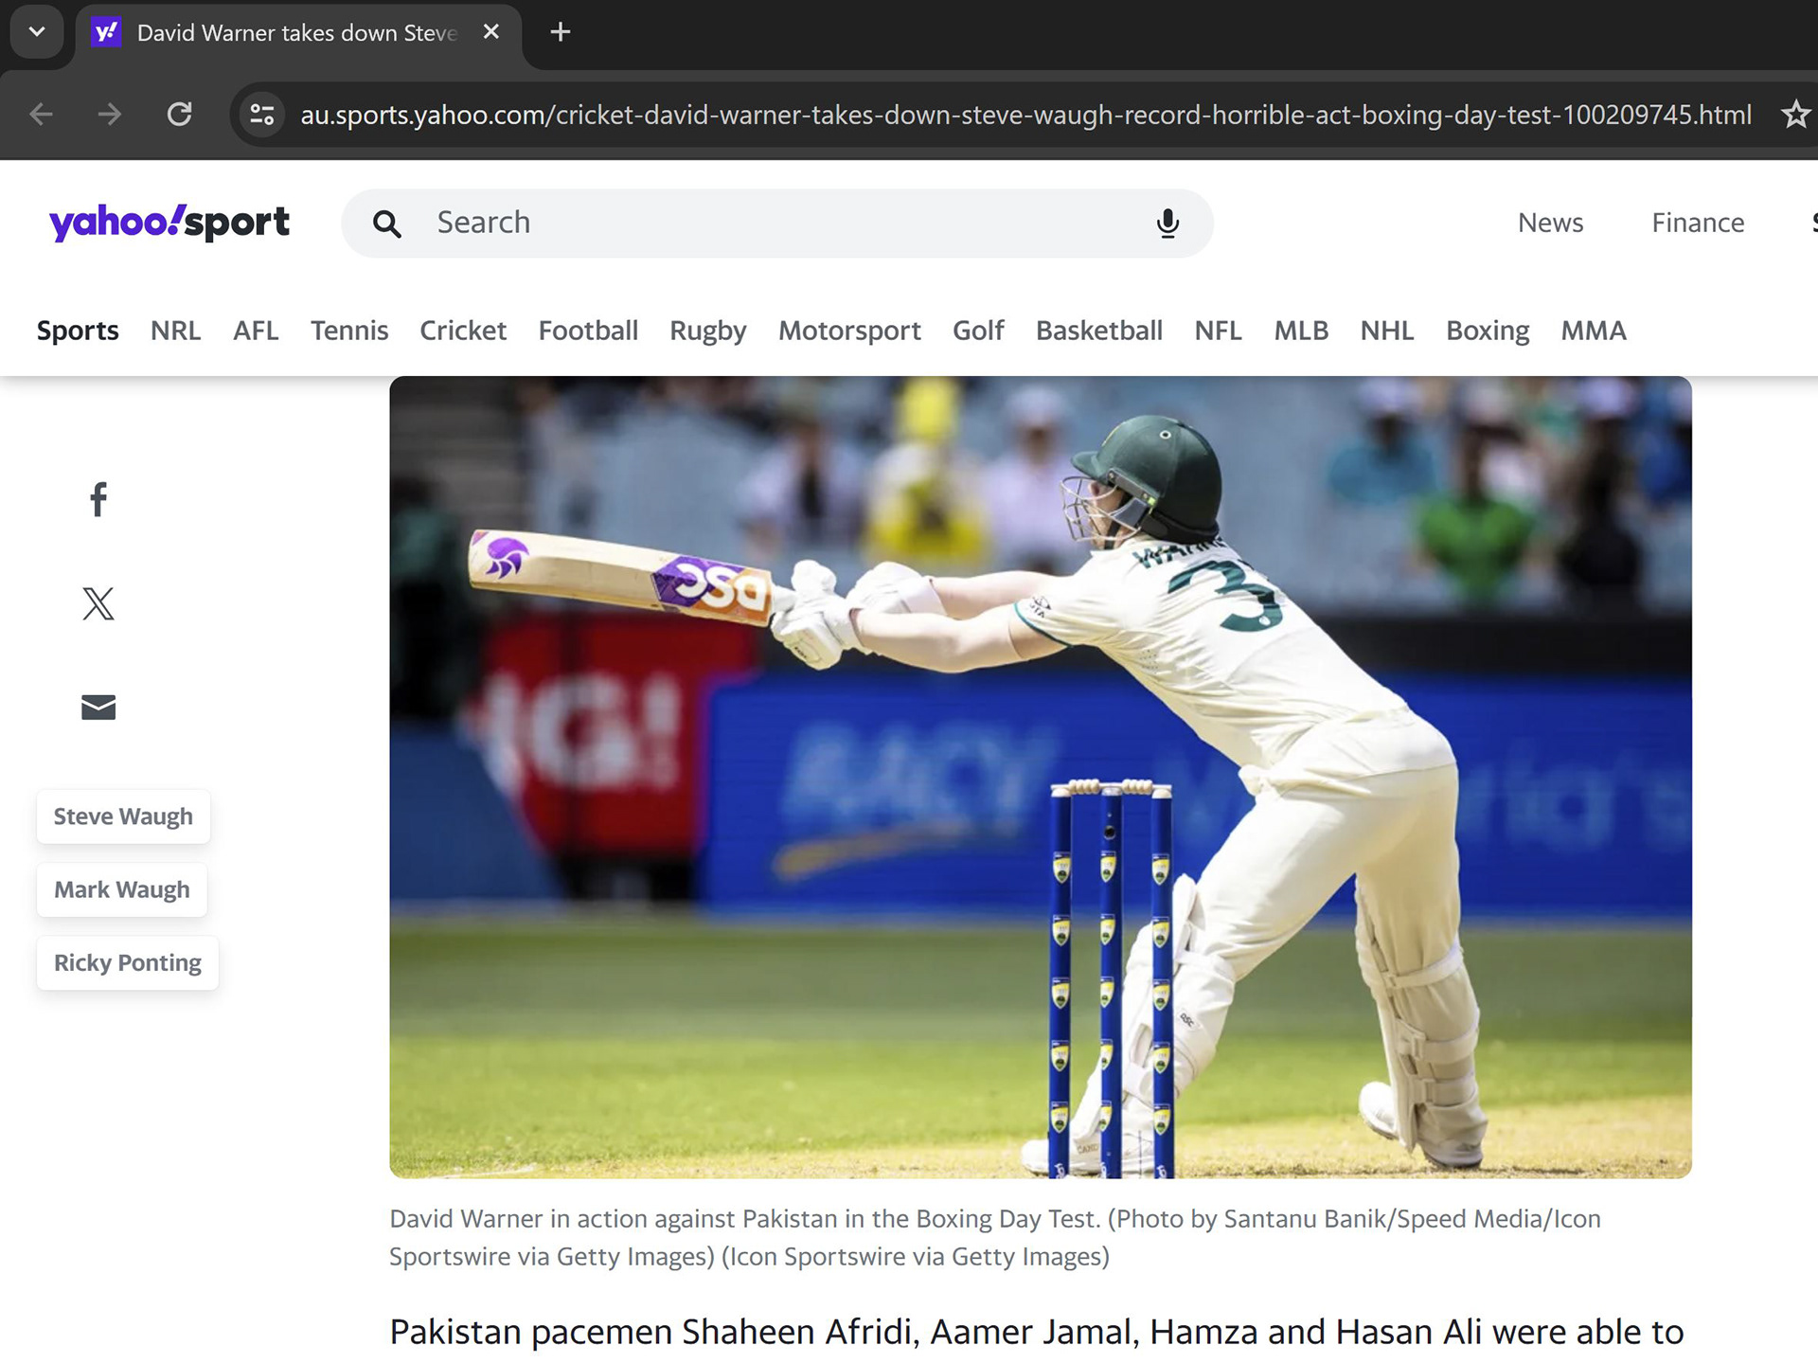The height and width of the screenshot is (1363, 1818).
Task: Share article on Facebook icon
Action: pos(98,499)
